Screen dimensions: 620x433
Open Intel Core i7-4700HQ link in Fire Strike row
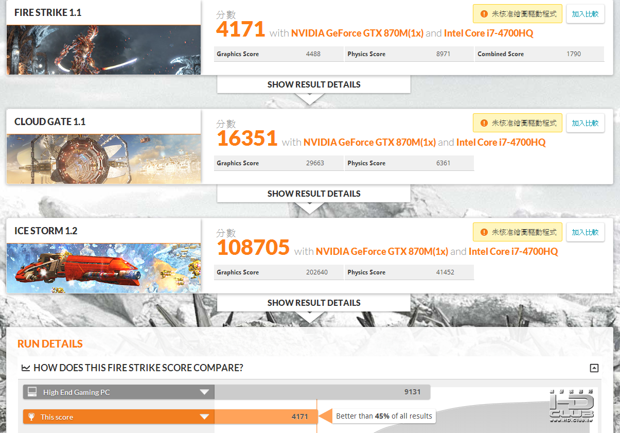click(488, 33)
